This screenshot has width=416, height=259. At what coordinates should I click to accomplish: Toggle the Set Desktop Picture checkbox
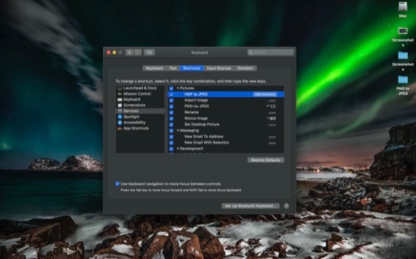click(171, 124)
